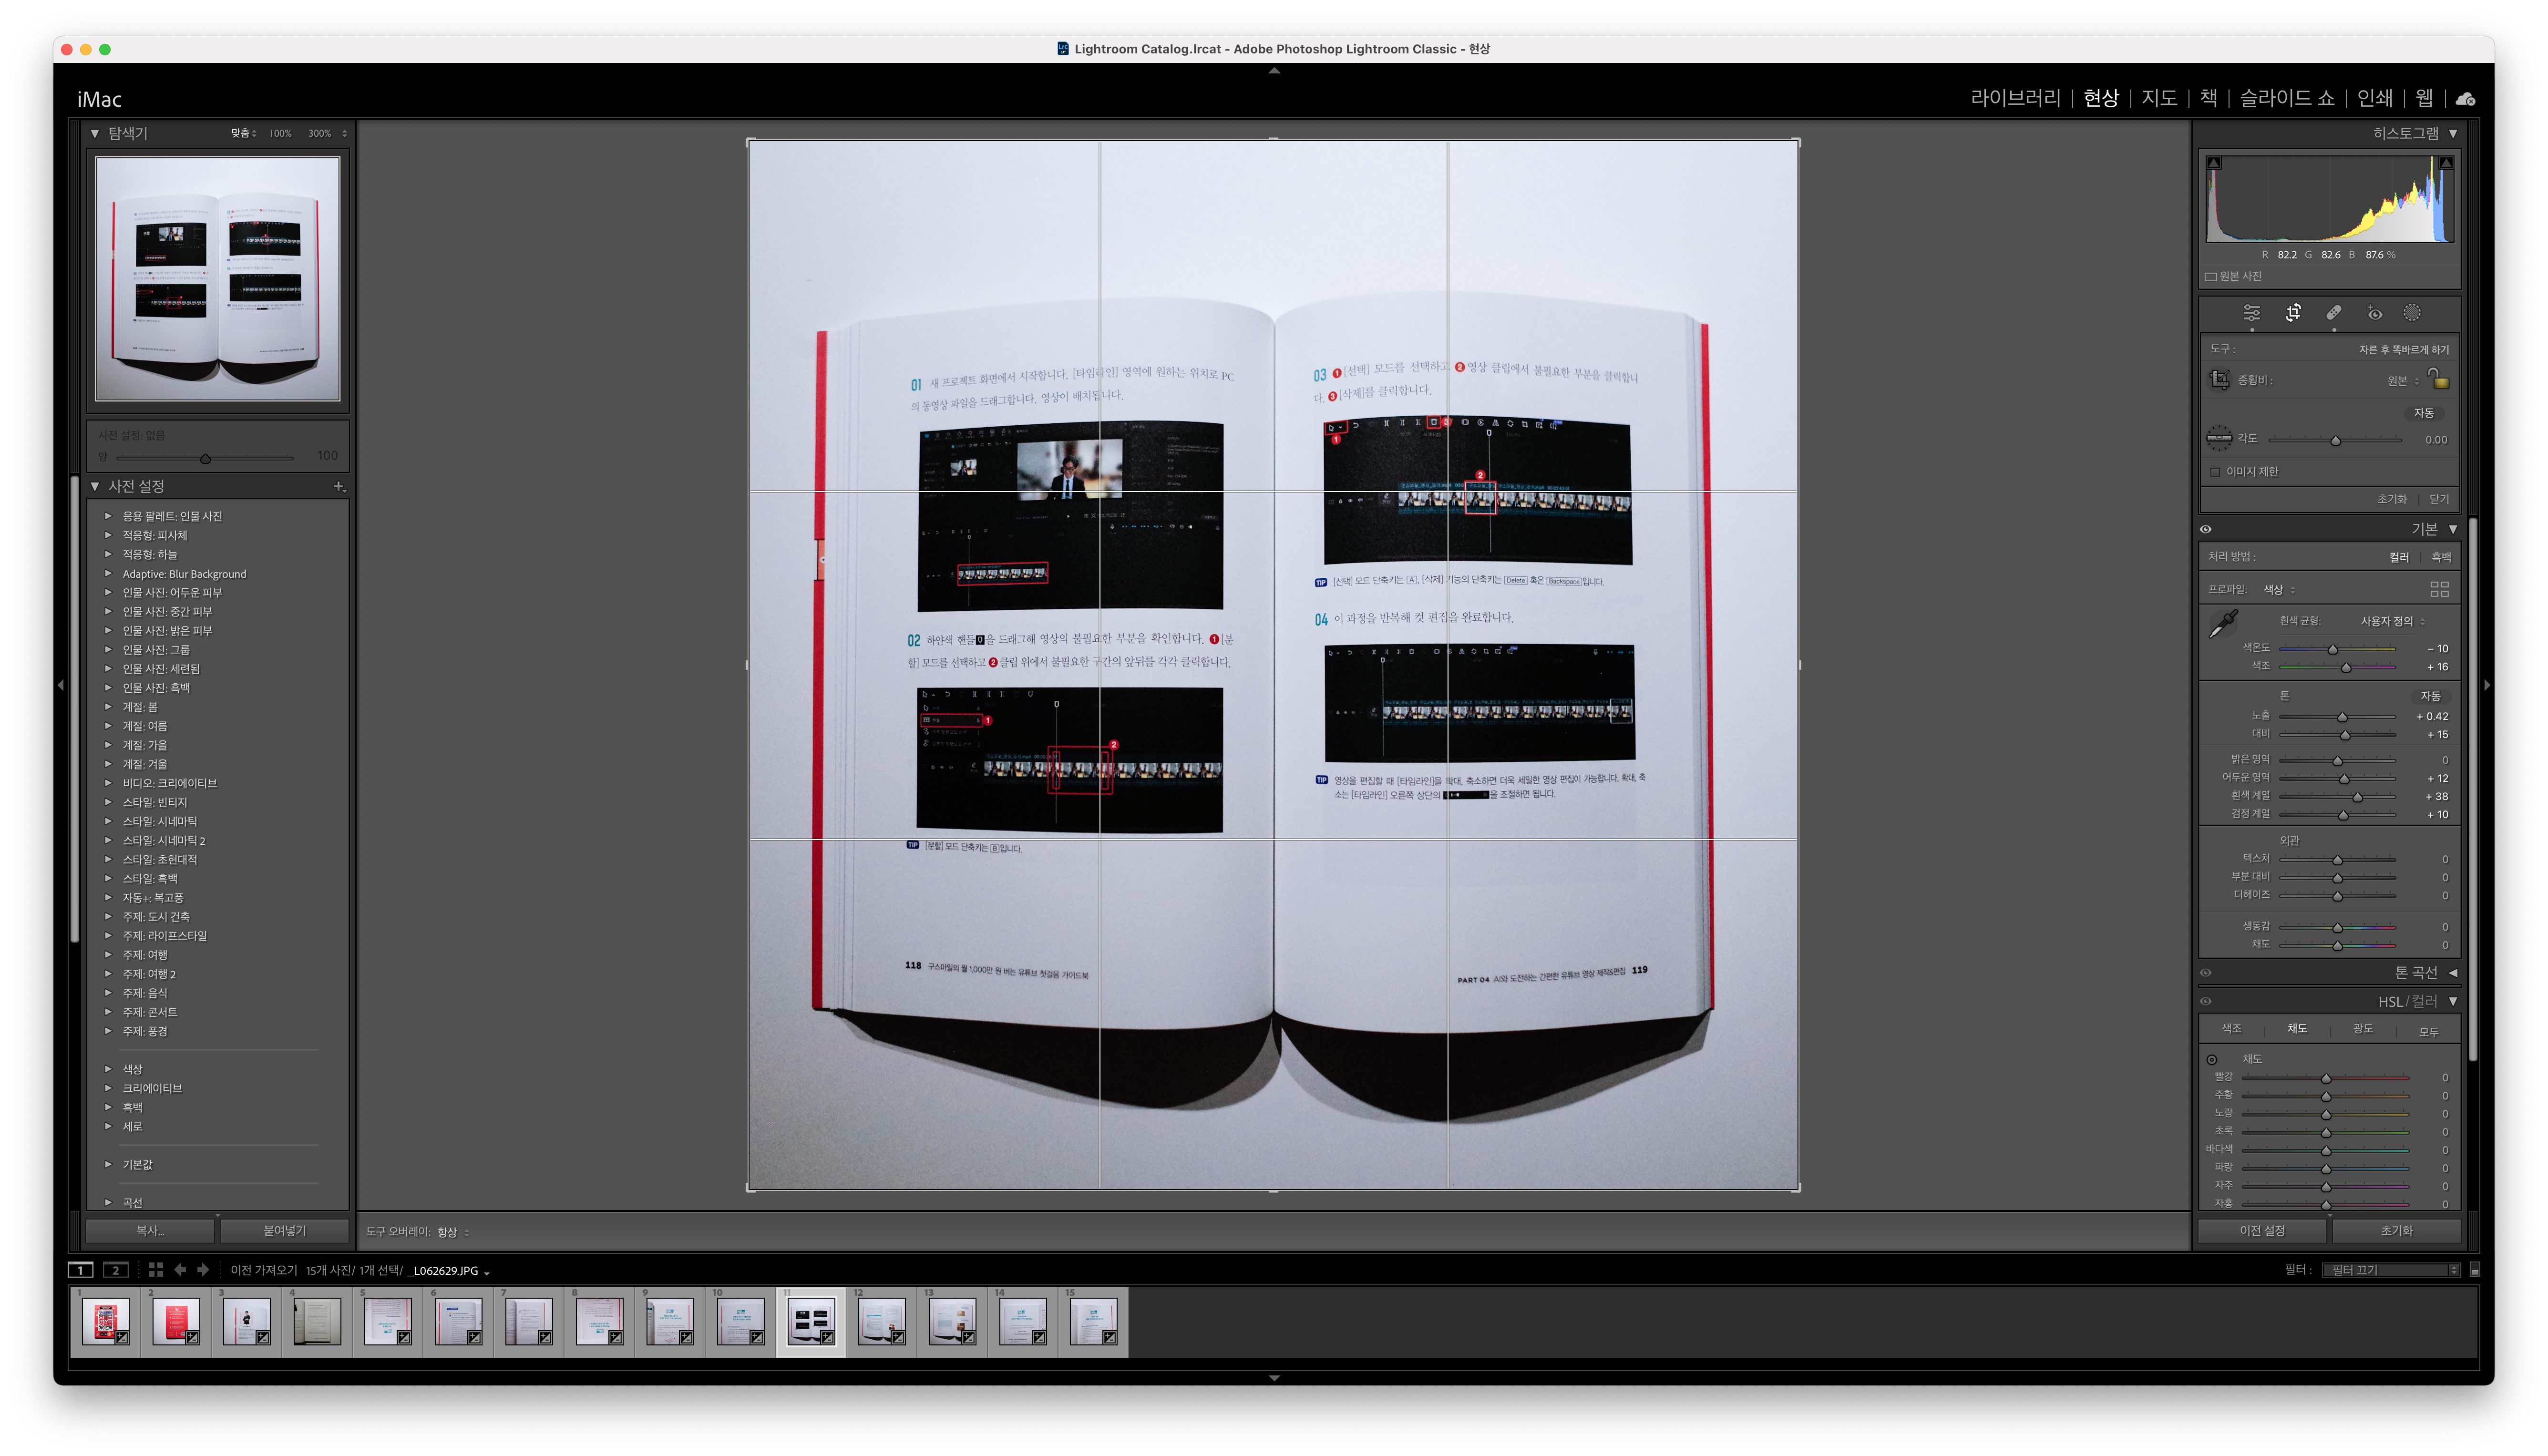Enable the 이미지 제한 checkbox

[x=2215, y=472]
